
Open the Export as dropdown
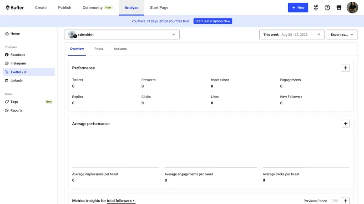[342, 34]
